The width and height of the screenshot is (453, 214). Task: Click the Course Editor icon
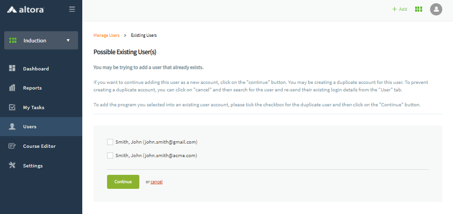(x=13, y=146)
